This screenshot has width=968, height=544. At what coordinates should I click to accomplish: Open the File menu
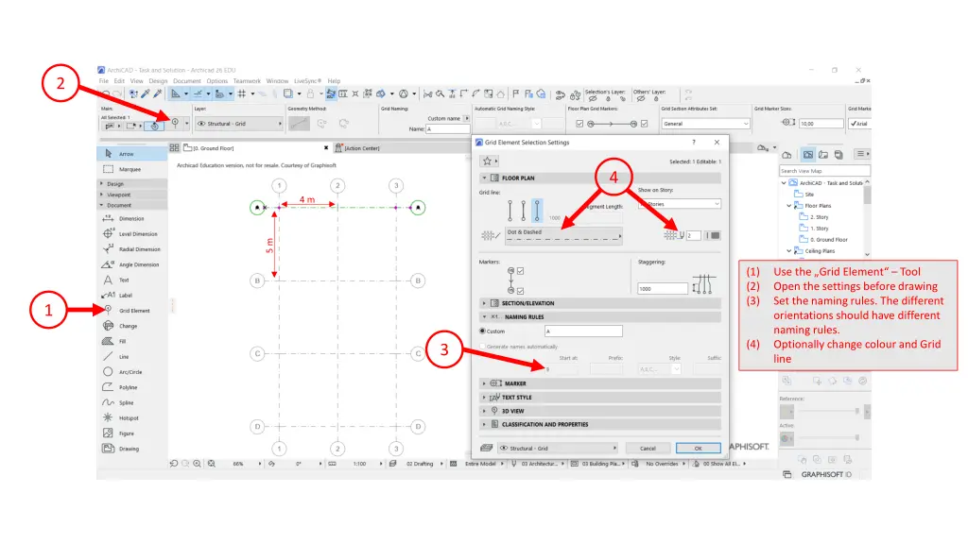click(x=104, y=81)
